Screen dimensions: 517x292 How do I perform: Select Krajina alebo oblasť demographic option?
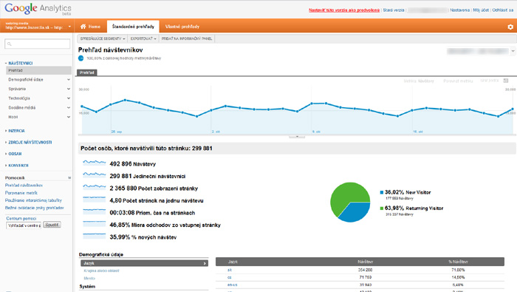click(102, 271)
